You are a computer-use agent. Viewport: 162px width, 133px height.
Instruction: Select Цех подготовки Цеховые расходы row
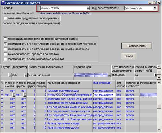(70, 107)
